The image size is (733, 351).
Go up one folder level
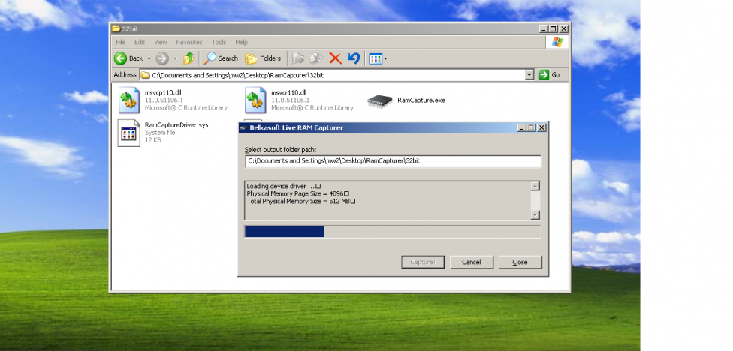point(189,58)
